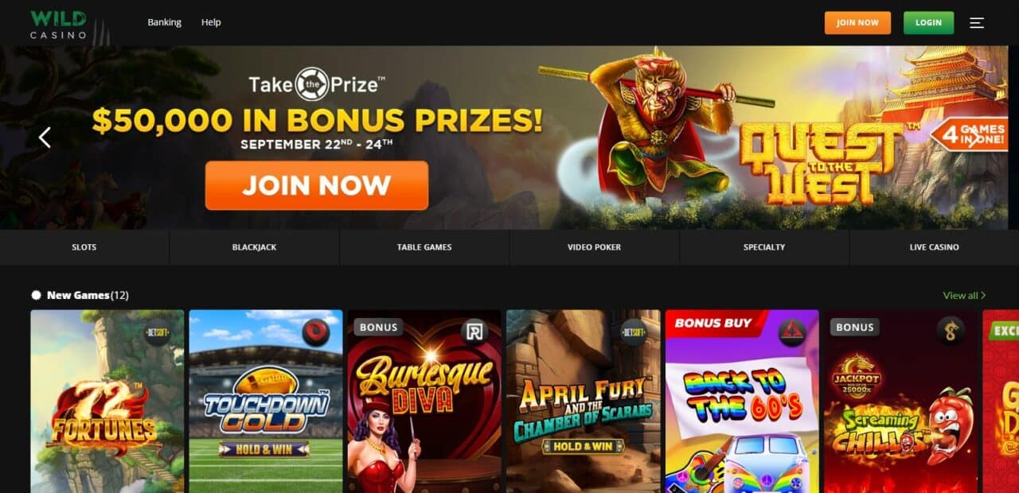The image size is (1019, 493).
Task: Click the green Login button
Action: click(928, 22)
